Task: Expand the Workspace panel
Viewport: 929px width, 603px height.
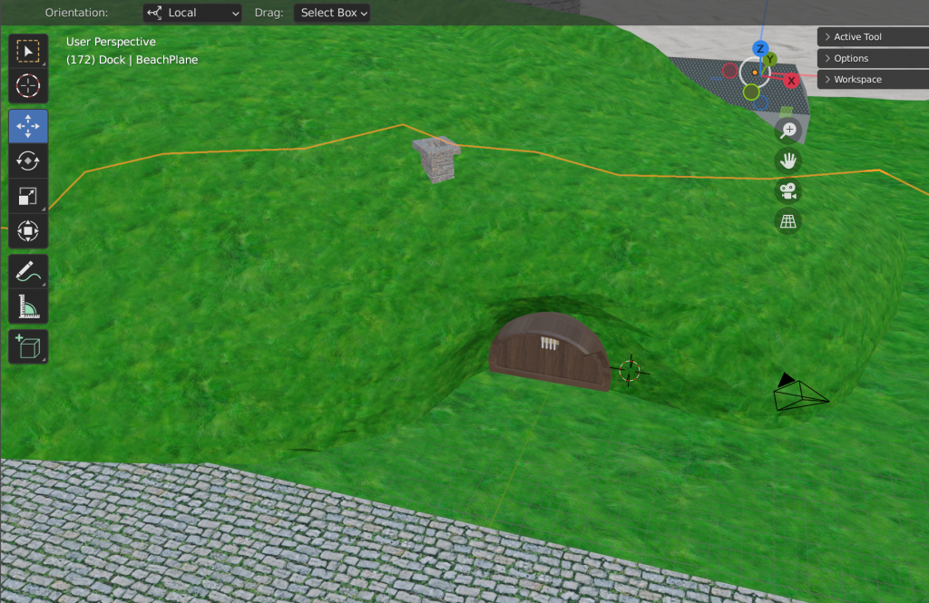Action: pyautogui.click(x=873, y=80)
